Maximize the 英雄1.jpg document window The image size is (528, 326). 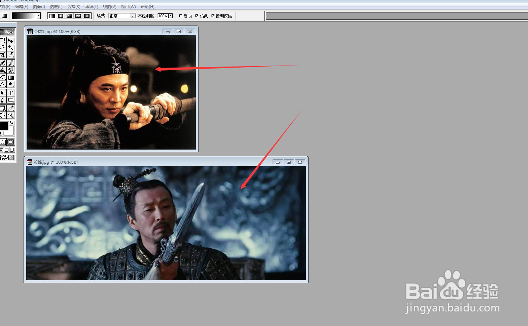(179, 31)
